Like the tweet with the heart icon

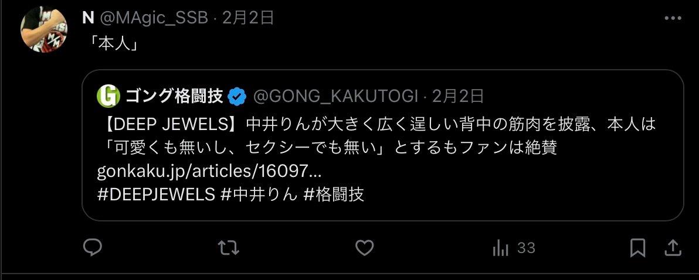point(364,248)
